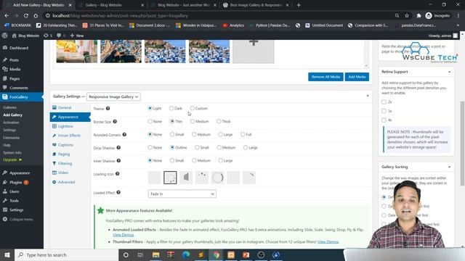Enable 4x retina support checkbox

384,120
